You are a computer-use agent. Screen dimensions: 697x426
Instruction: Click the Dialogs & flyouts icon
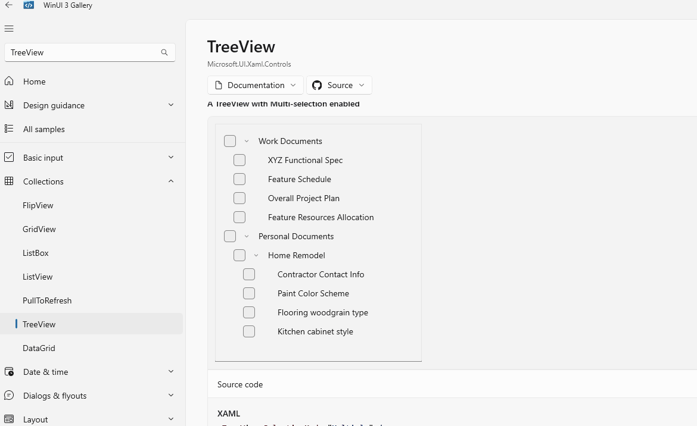click(10, 396)
